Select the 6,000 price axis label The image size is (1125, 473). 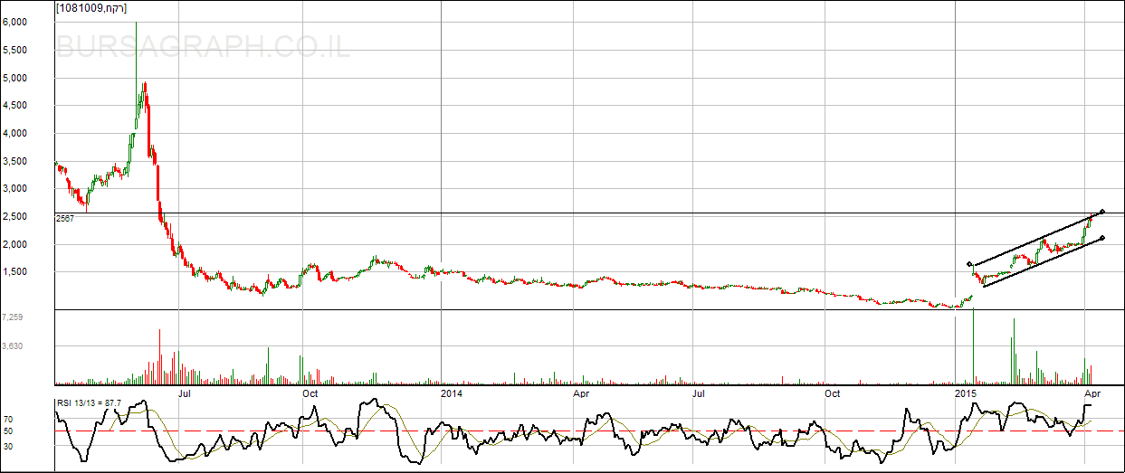pos(14,23)
